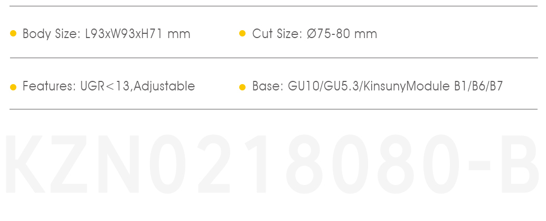Click the yellow bullet beside Body Size
Image resolution: width=546 pixels, height=221 pixels.
13,33
